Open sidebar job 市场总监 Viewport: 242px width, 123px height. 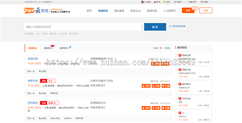coord(186,98)
